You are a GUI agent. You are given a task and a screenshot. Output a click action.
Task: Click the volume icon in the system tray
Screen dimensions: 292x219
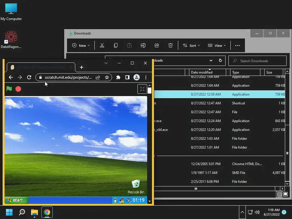point(257,212)
